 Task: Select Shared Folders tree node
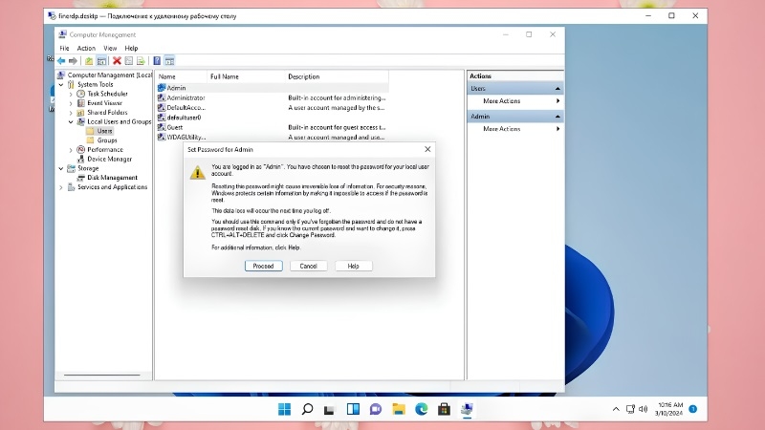[107, 112]
